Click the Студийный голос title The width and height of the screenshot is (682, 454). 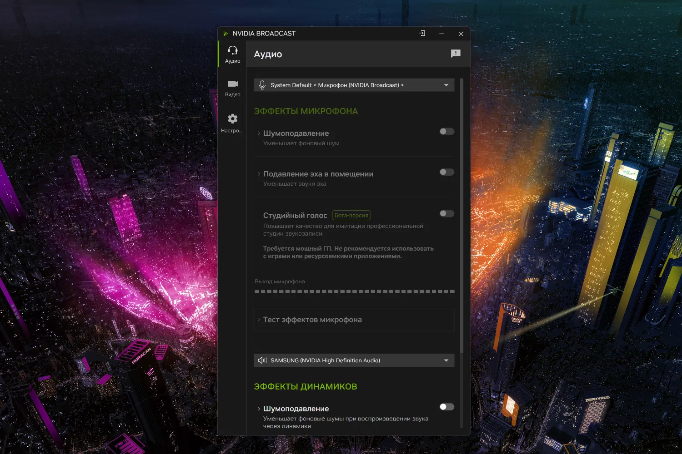(295, 215)
